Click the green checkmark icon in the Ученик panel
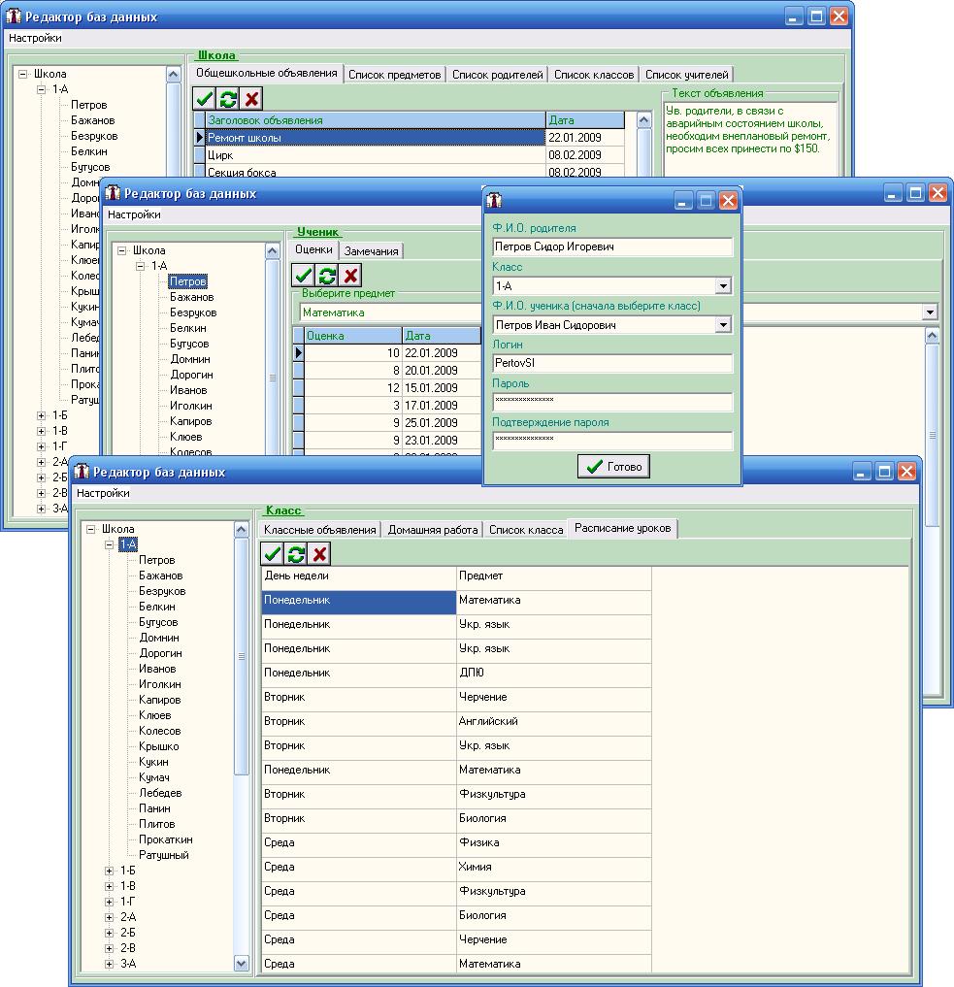The width and height of the screenshot is (954, 987). pos(303,276)
